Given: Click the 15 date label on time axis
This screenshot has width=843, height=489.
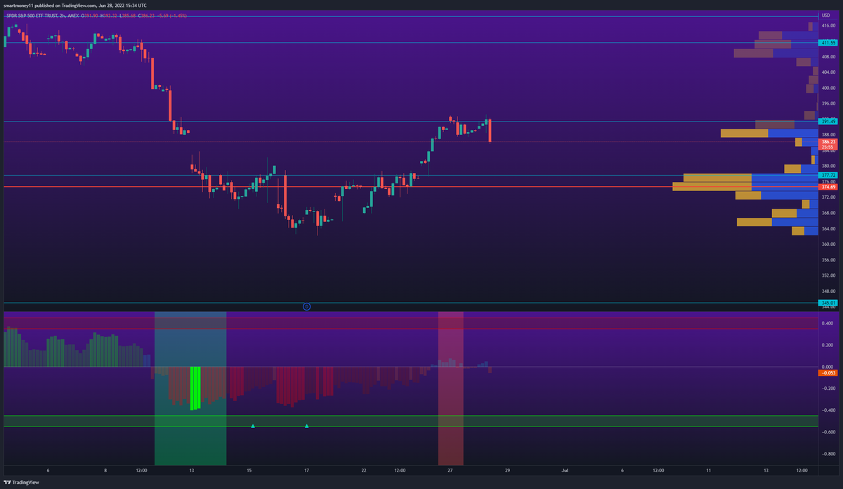Looking at the screenshot, I should click(249, 471).
